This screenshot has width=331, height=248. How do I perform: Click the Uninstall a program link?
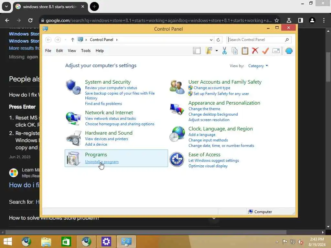(102, 162)
